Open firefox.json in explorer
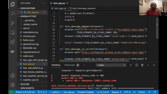 (32, 40)
